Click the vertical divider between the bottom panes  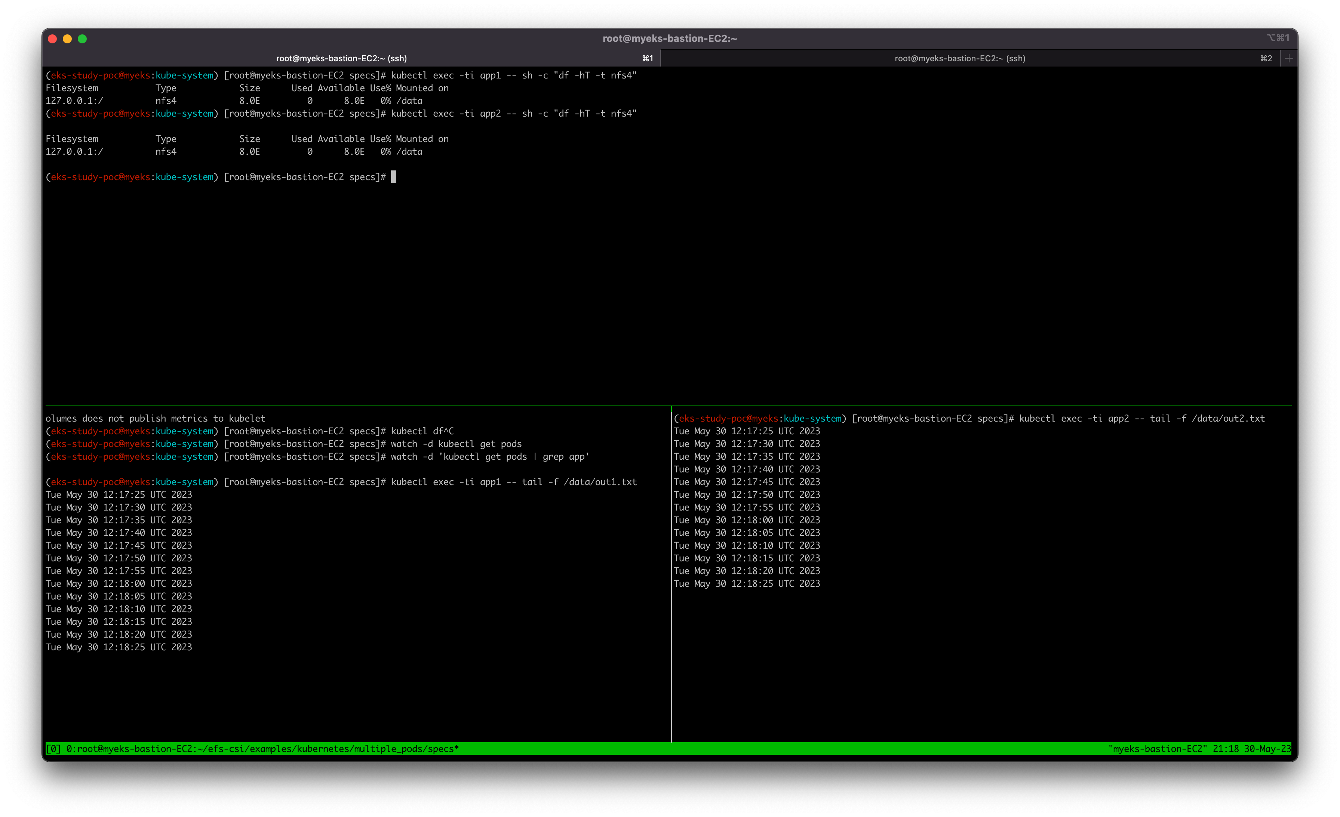coord(671,571)
